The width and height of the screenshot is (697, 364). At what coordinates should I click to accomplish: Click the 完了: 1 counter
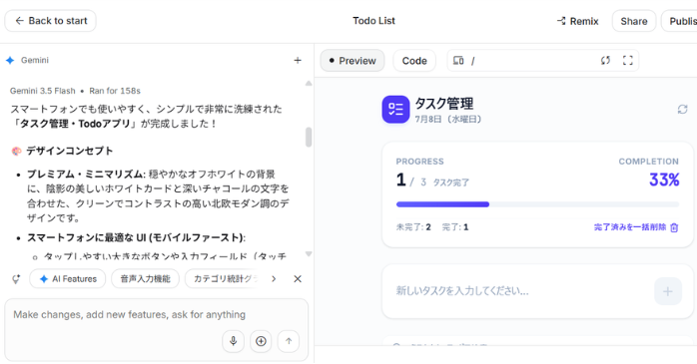coord(455,227)
